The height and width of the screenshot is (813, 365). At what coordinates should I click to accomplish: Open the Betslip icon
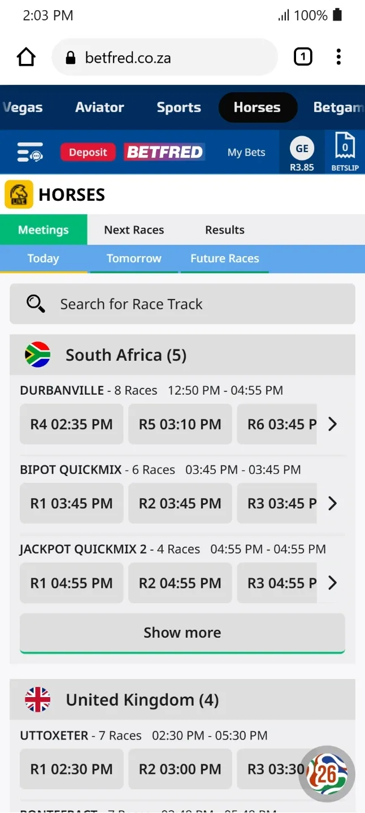coord(345,152)
